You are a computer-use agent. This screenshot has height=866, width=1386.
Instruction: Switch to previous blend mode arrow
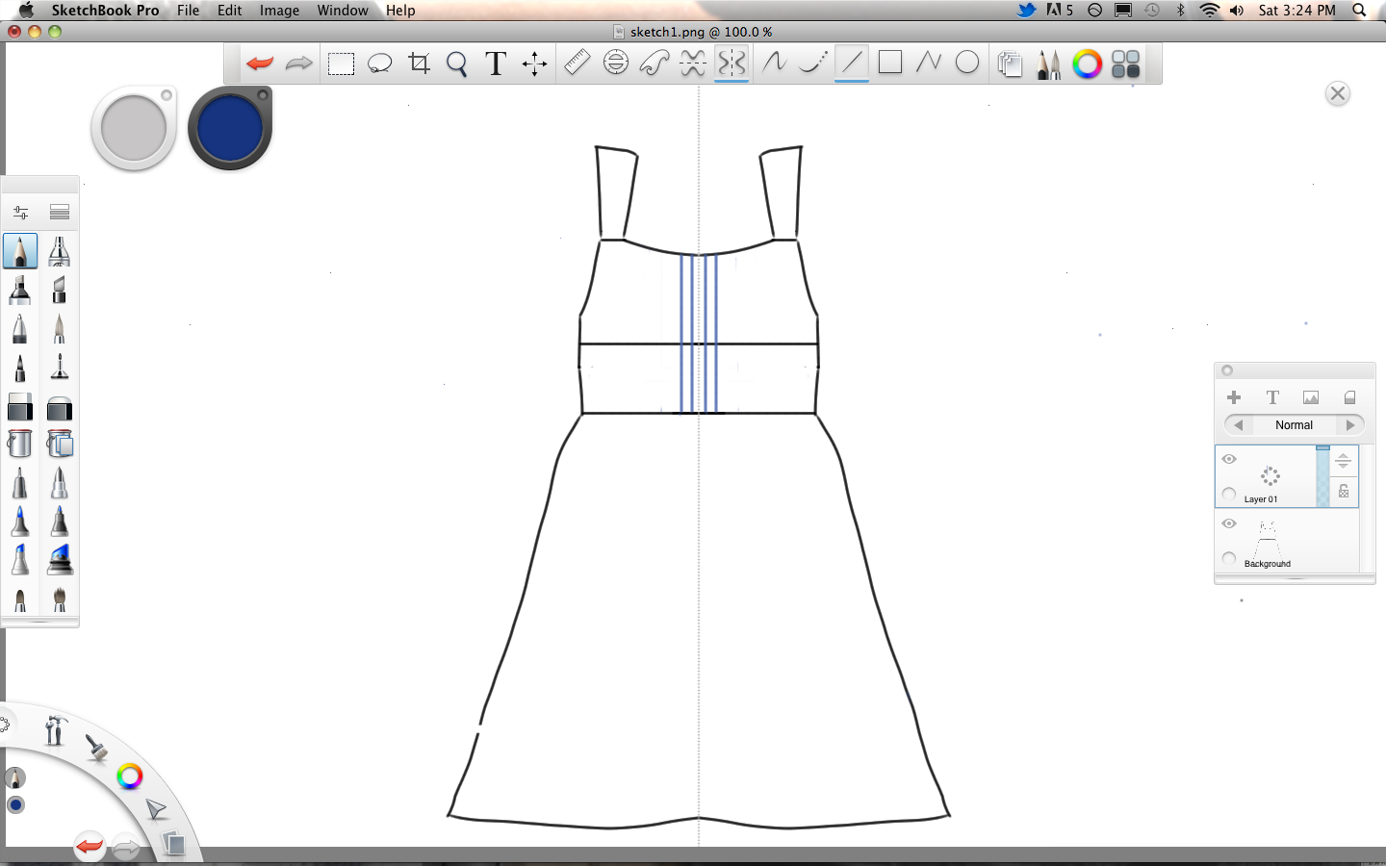(x=1239, y=425)
